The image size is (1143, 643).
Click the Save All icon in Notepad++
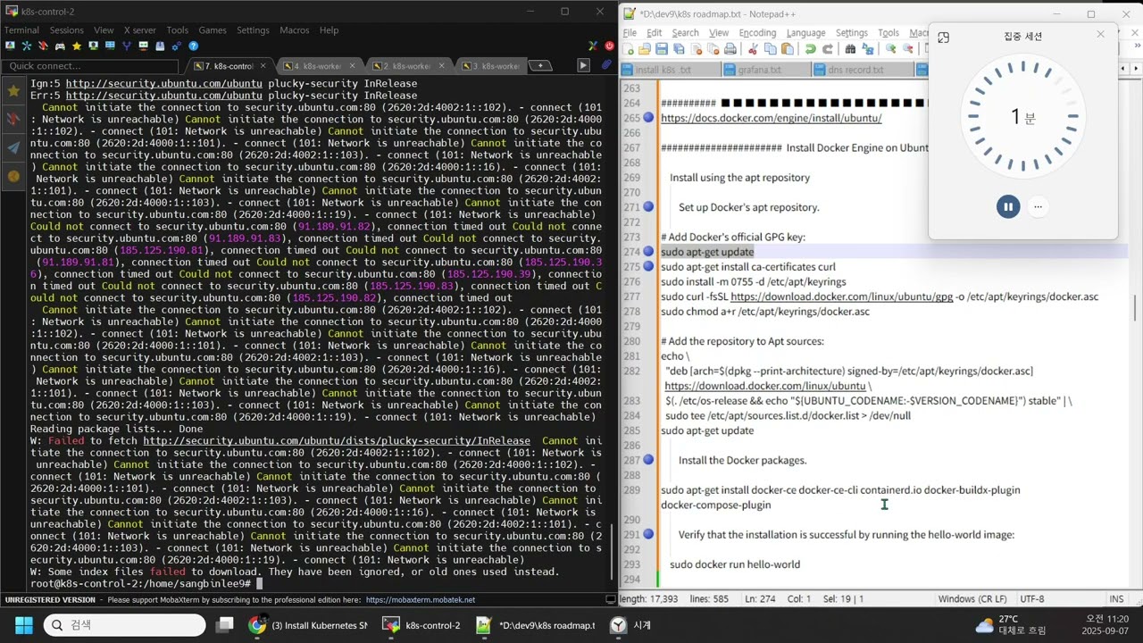(679, 48)
